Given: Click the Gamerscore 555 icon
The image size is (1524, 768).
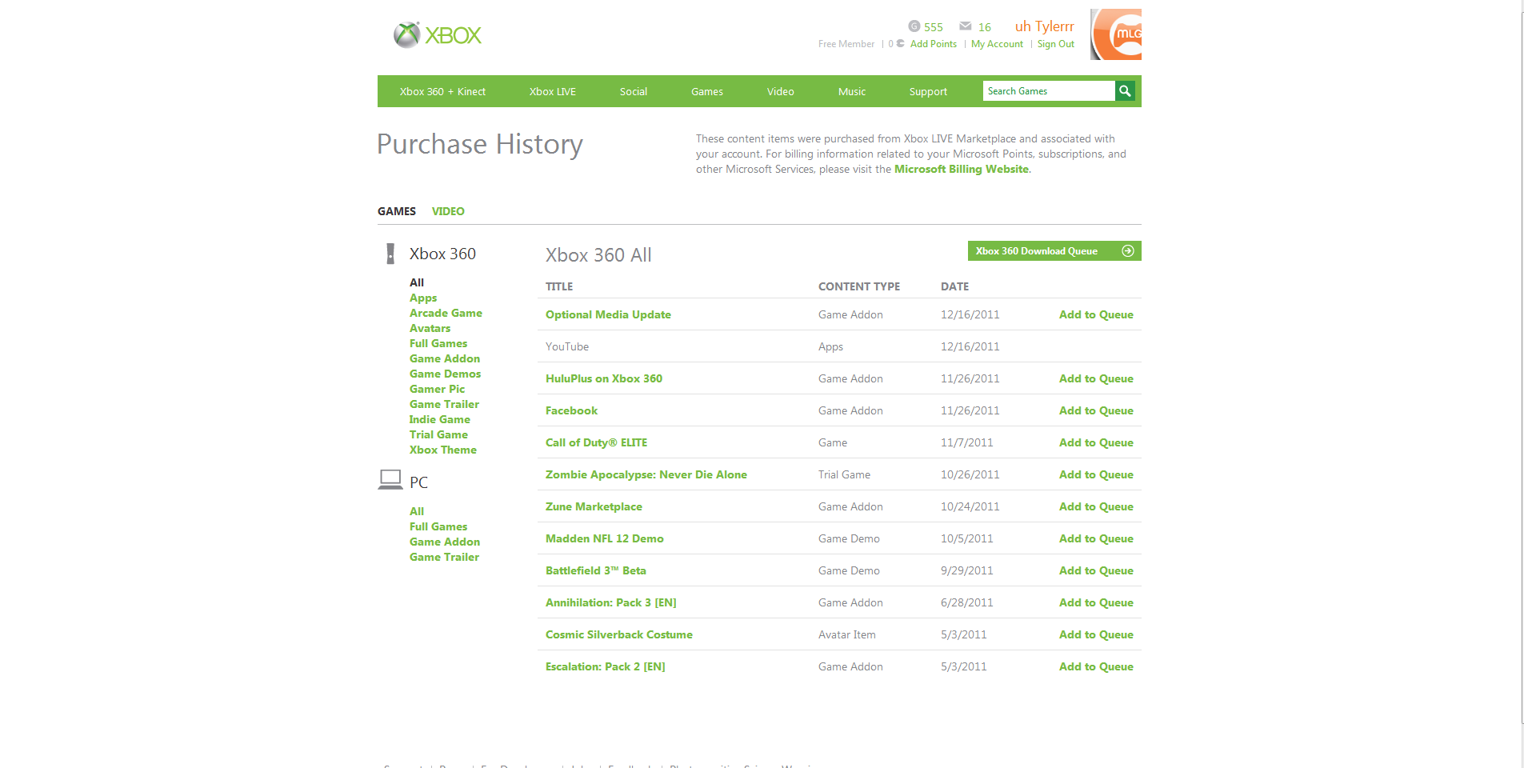Looking at the screenshot, I should [x=914, y=26].
